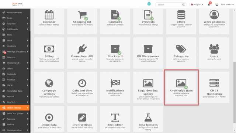Open the Categories tag tile
The height and width of the screenshot is (133, 236).
(x=181, y=53)
